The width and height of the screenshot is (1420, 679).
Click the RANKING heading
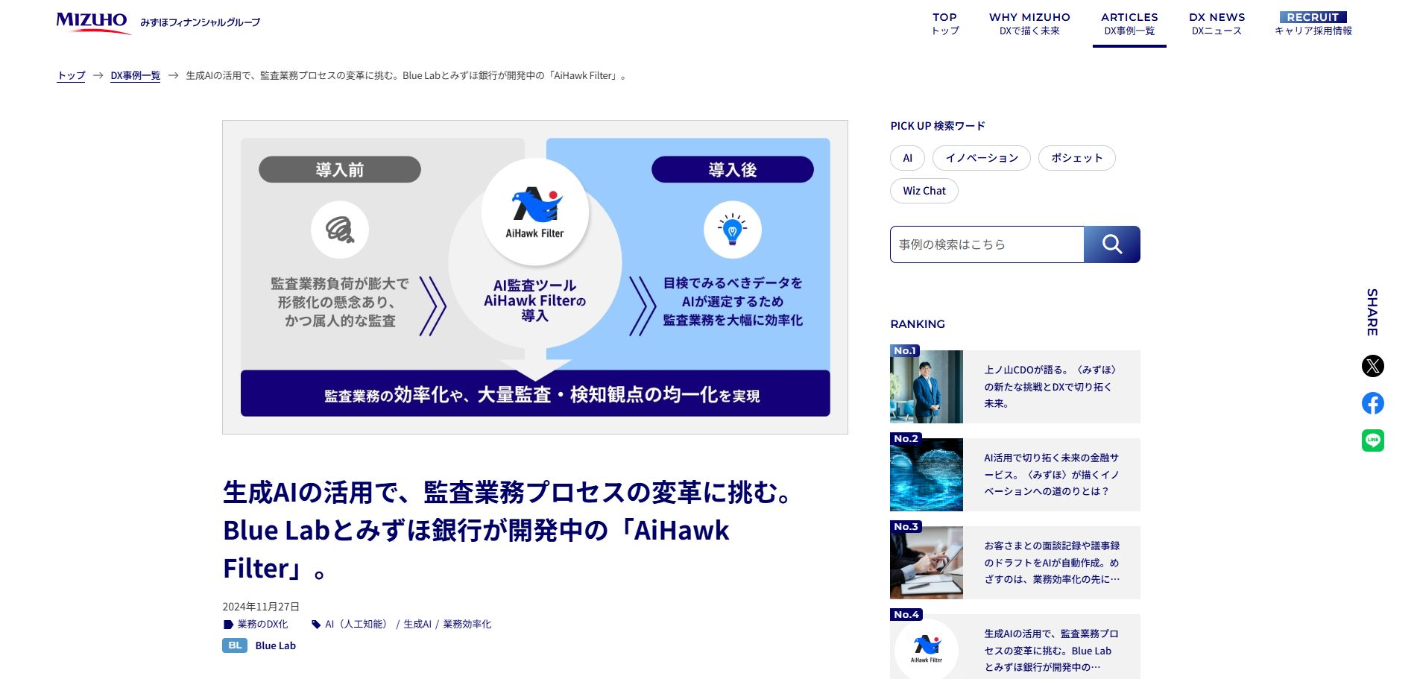click(x=917, y=324)
